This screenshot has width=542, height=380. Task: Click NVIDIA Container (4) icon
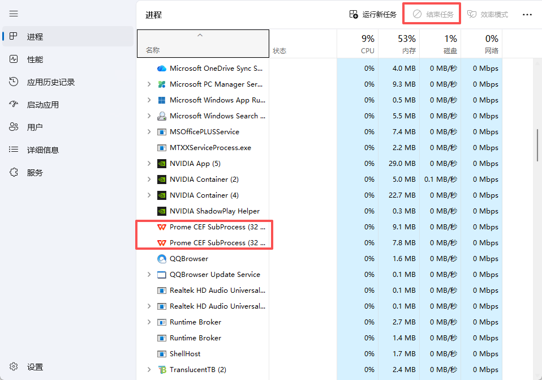161,195
